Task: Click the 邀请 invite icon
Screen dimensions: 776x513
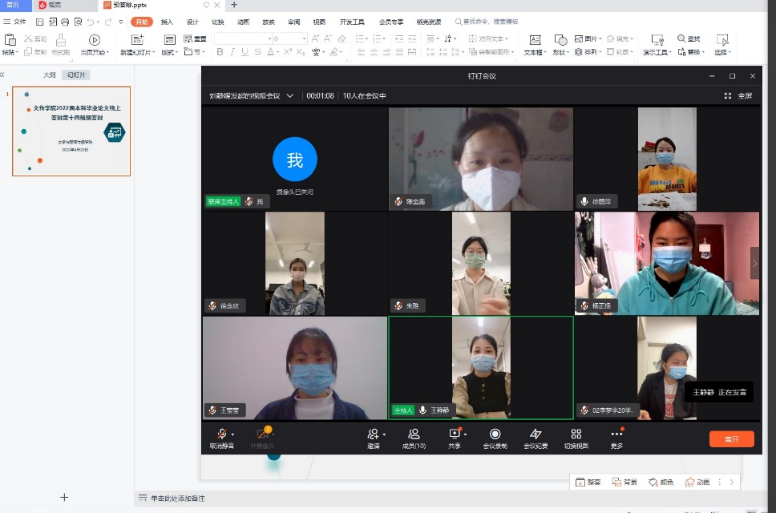Action: click(373, 434)
